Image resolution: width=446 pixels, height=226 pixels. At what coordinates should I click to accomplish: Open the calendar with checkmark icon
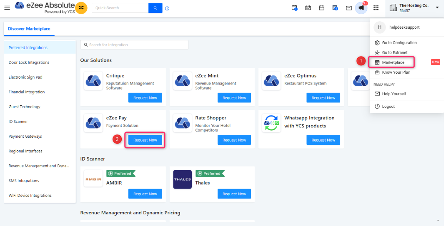308,8
